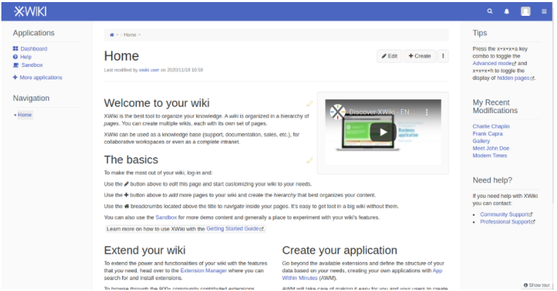Click the home icon in the breadcrumb
Screen dimensions: 557x291
(112, 34)
